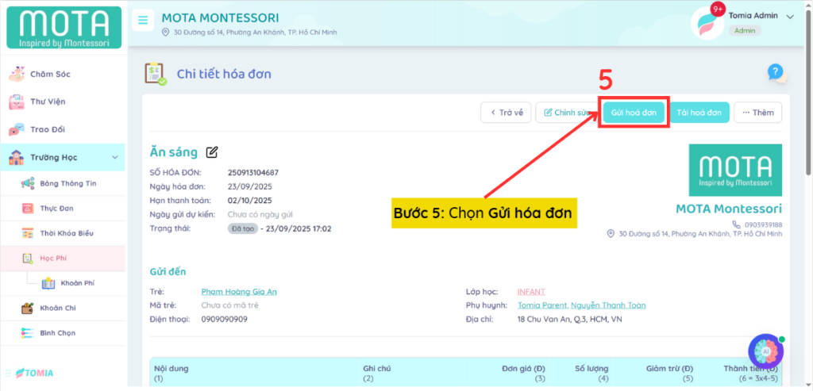This screenshot has width=813, height=391.
Task: Open Khoản Phí sub-item under Học Phí
Action: click(x=78, y=282)
